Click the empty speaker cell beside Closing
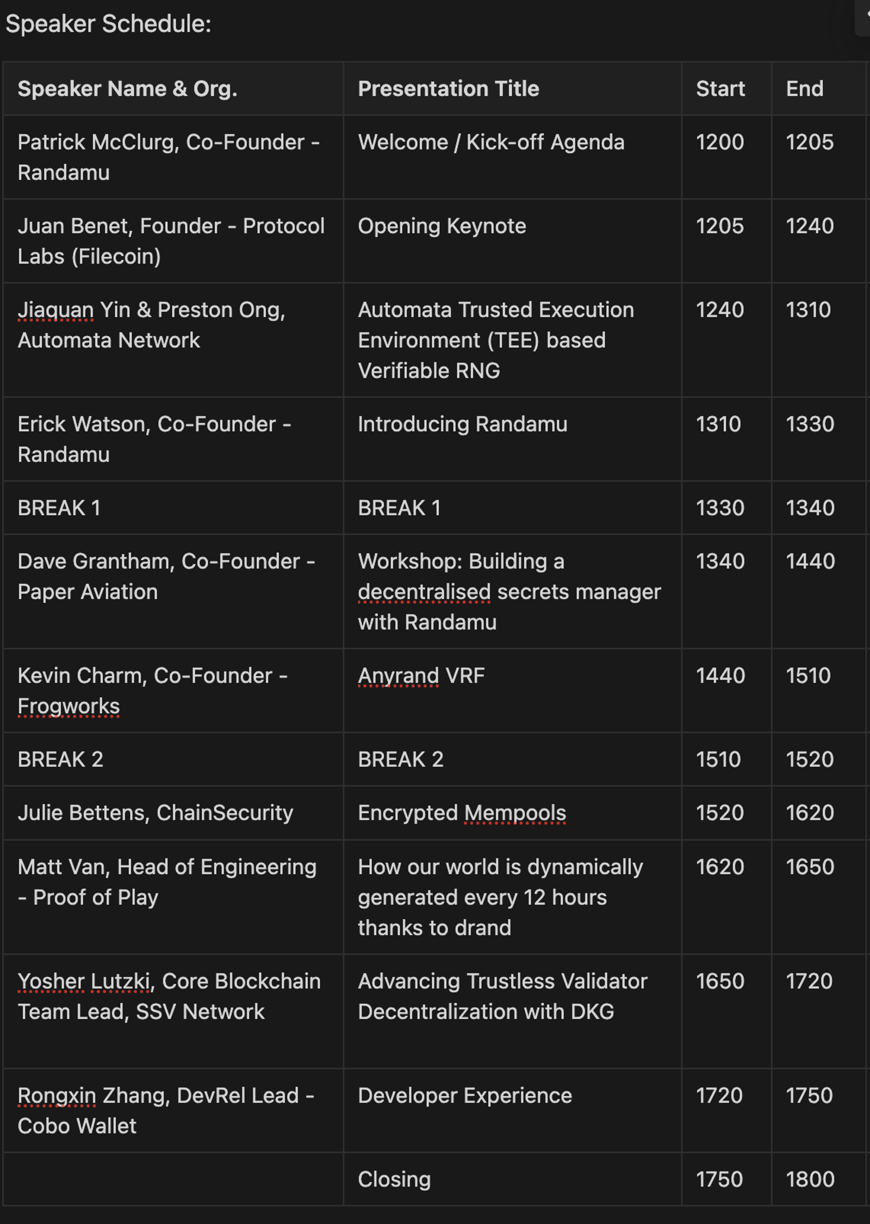The height and width of the screenshot is (1224, 870). click(x=173, y=1179)
